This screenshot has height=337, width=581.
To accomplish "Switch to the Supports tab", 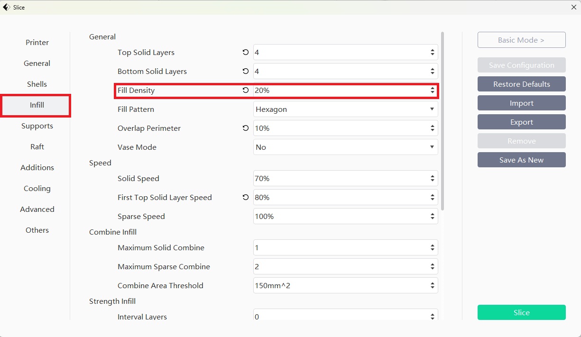I will [x=37, y=126].
